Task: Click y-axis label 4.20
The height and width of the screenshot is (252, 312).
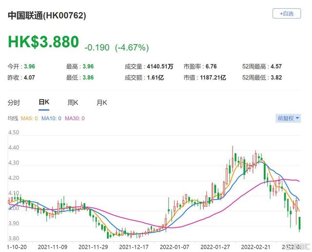Action: coord(14,178)
